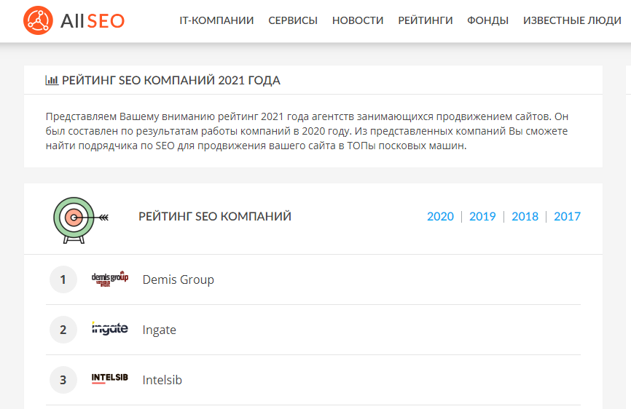Open the IT-КОМПАНИИ menu item
631x409 pixels.
[216, 20]
